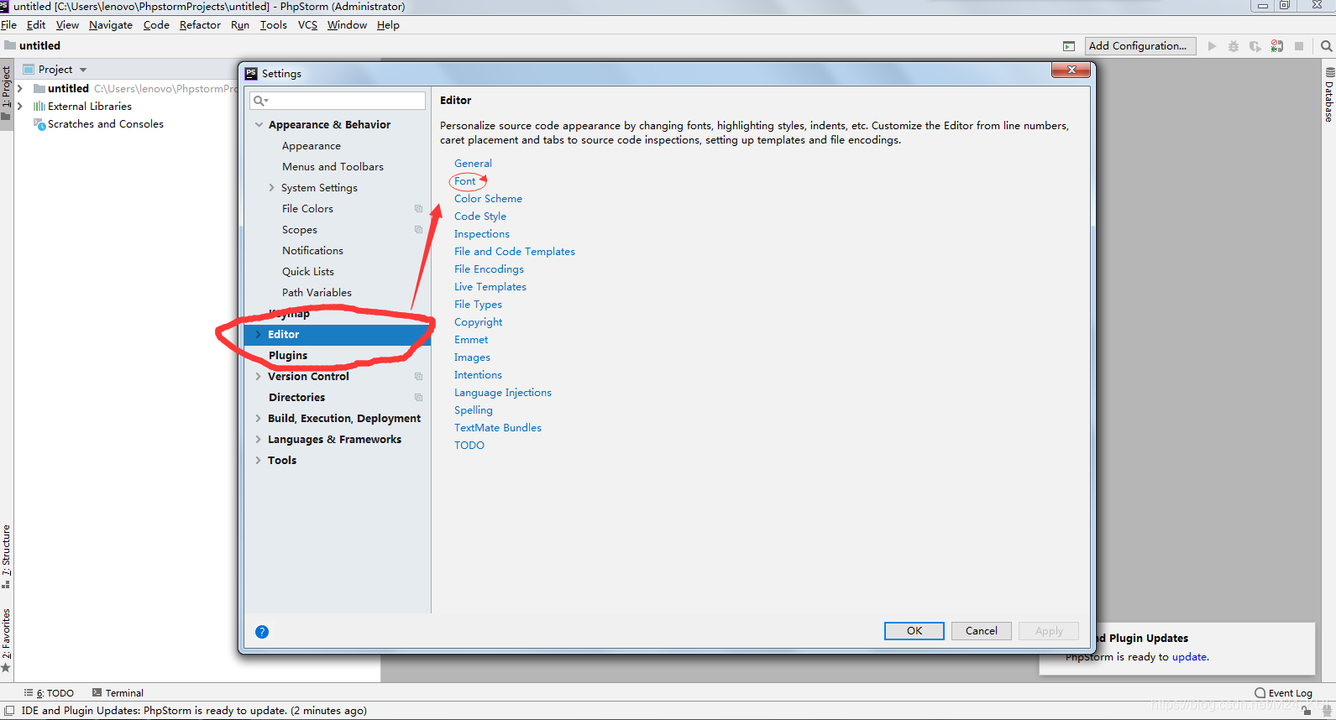The height and width of the screenshot is (720, 1336).
Task: Click the lock icon in the status bar
Action: (1307, 711)
